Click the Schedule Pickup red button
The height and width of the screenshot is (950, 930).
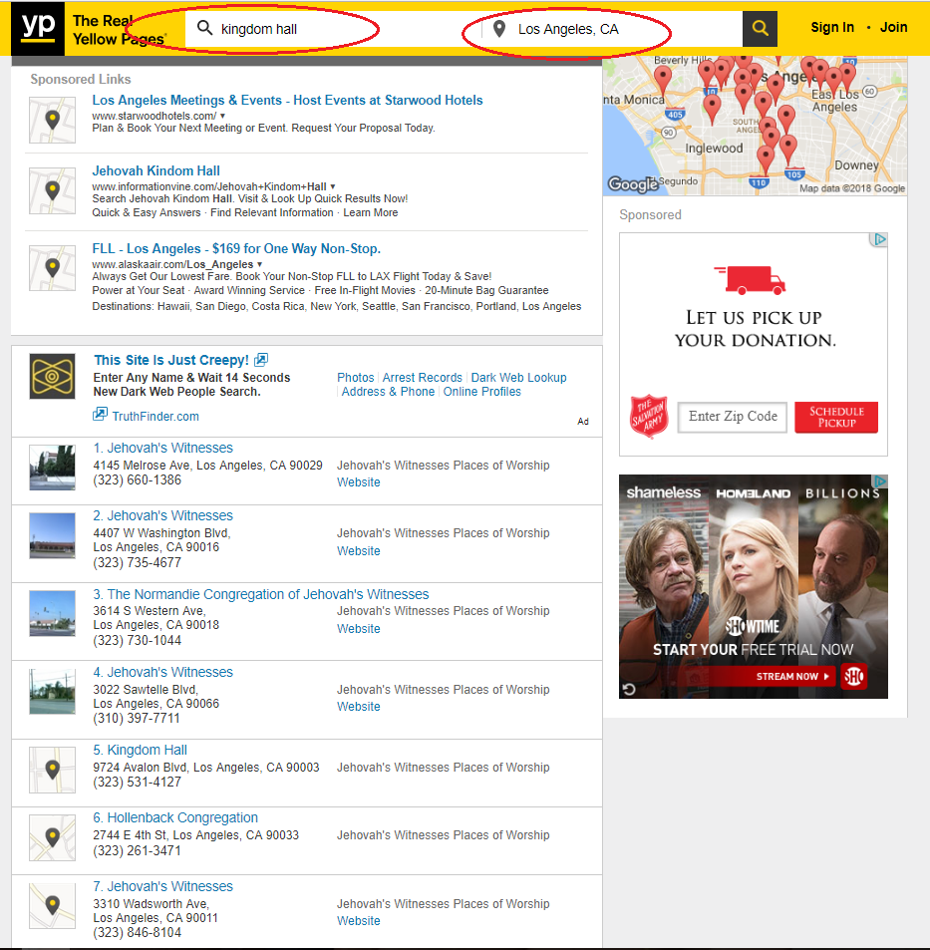(836, 417)
